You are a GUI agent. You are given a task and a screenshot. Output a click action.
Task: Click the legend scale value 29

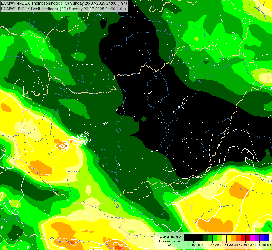click(x=217, y=245)
